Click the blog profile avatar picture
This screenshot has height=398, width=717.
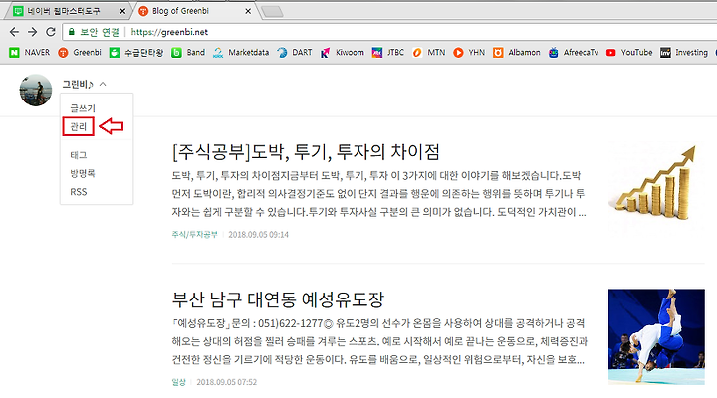pyautogui.click(x=36, y=90)
